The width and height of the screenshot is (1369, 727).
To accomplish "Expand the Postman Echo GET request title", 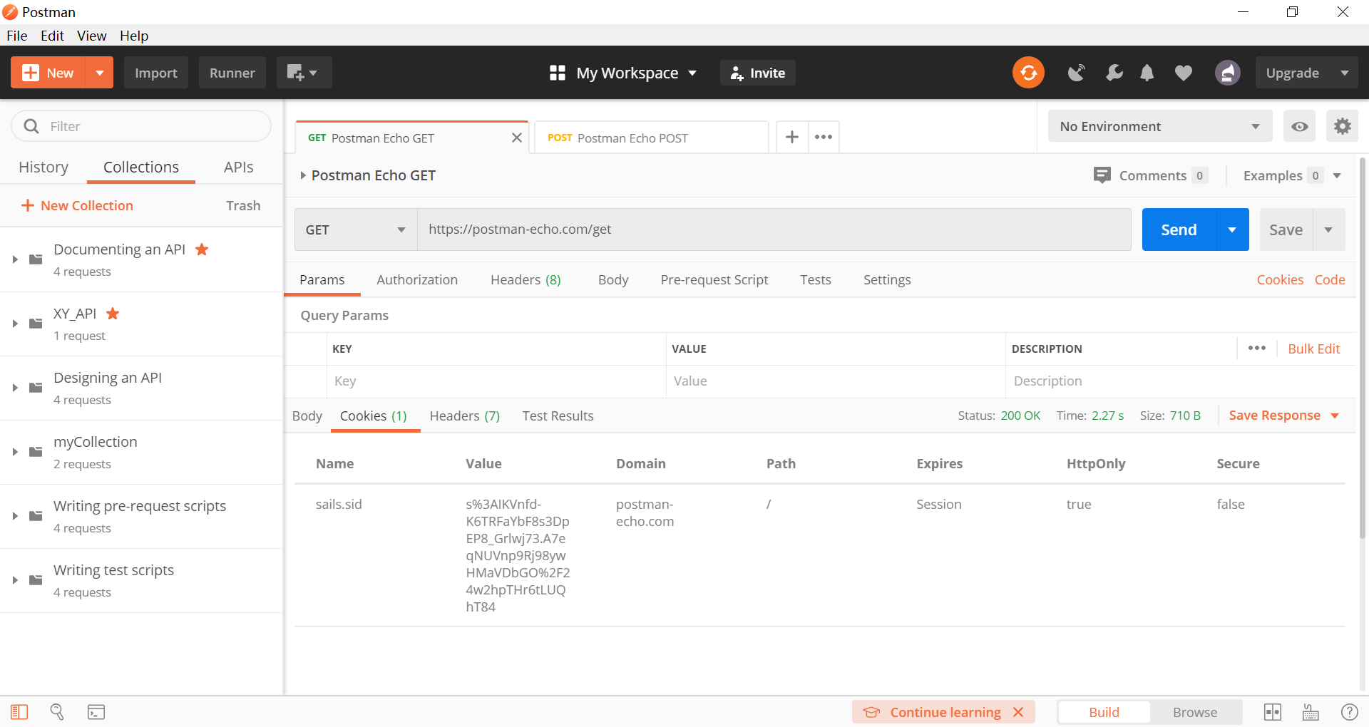I will (x=303, y=175).
